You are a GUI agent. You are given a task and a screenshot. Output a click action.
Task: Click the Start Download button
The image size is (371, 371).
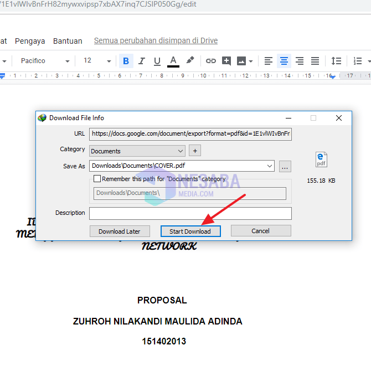(190, 231)
